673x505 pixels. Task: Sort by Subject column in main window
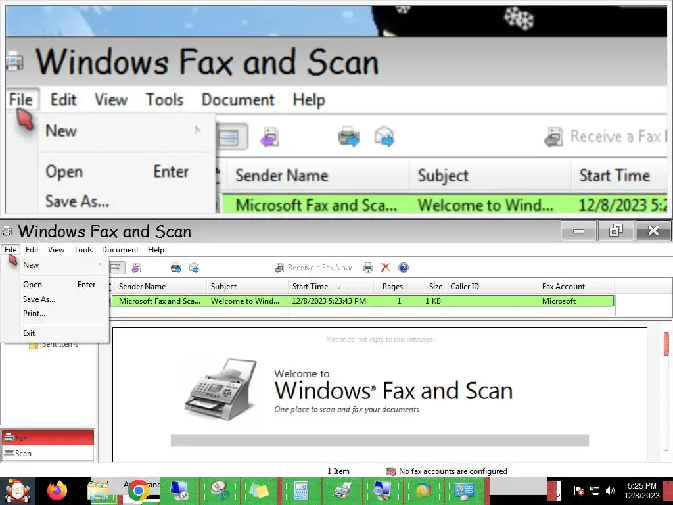click(247, 287)
